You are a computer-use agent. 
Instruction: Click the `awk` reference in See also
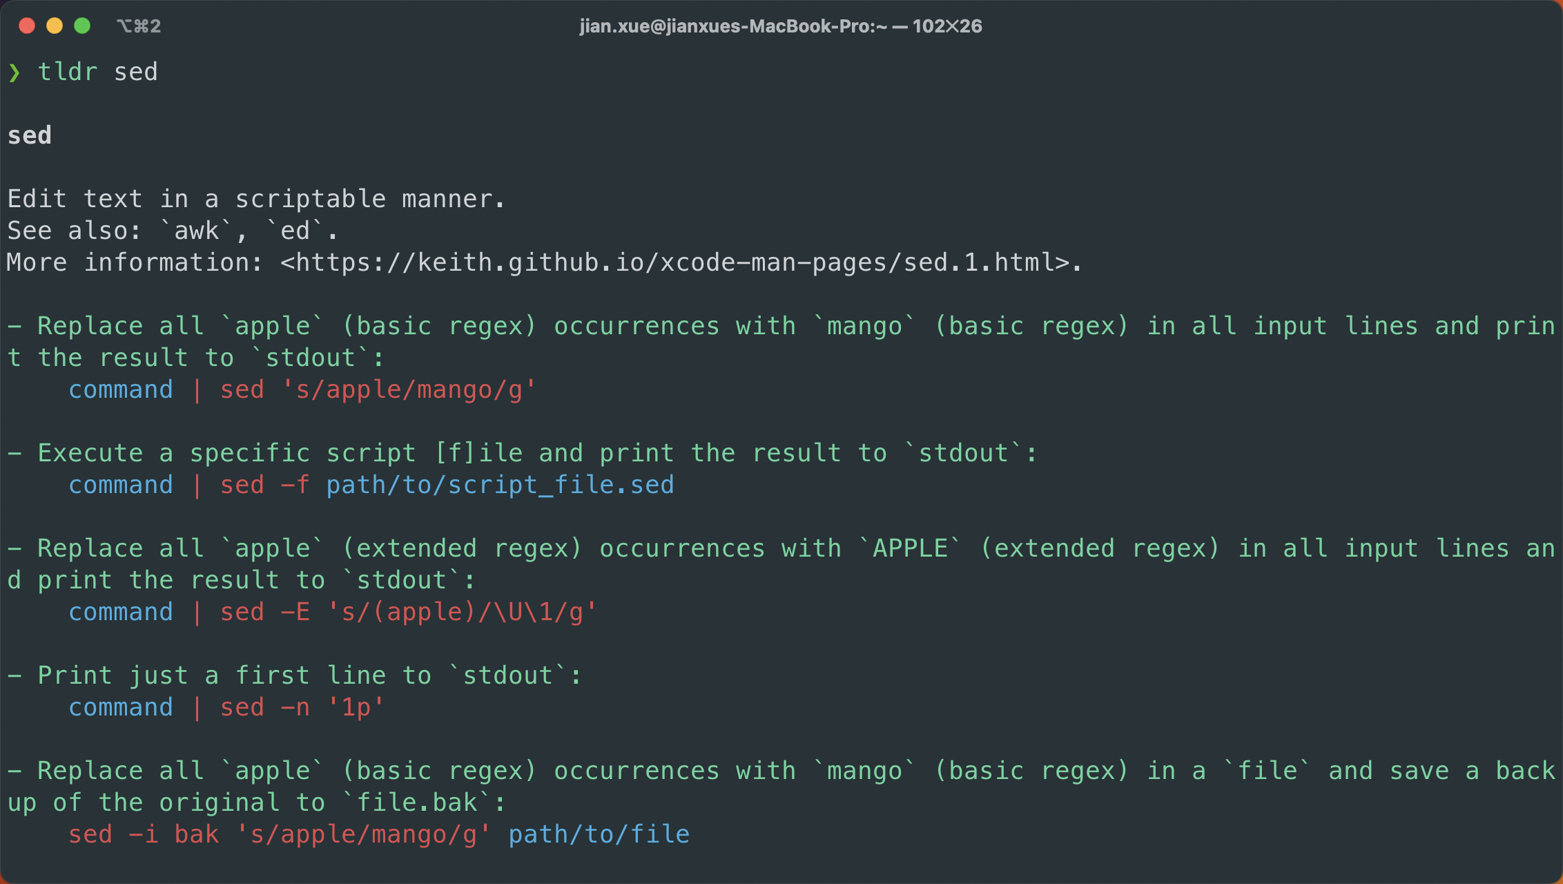pos(196,231)
